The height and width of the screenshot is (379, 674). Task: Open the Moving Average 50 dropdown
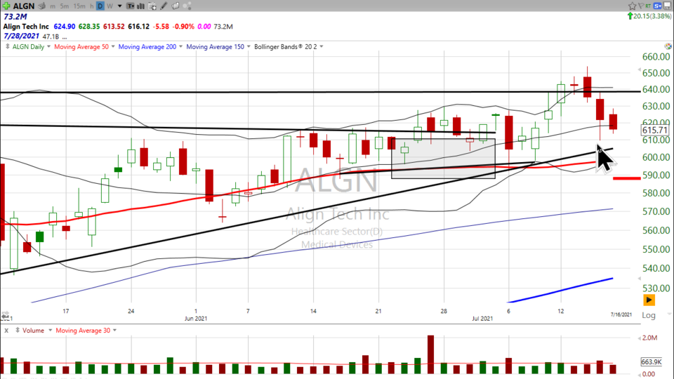click(x=113, y=46)
